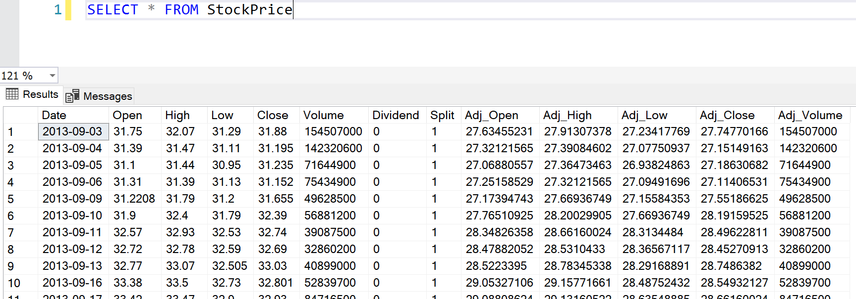856x299 pixels.
Task: Select the Volume column header
Action: [323, 115]
